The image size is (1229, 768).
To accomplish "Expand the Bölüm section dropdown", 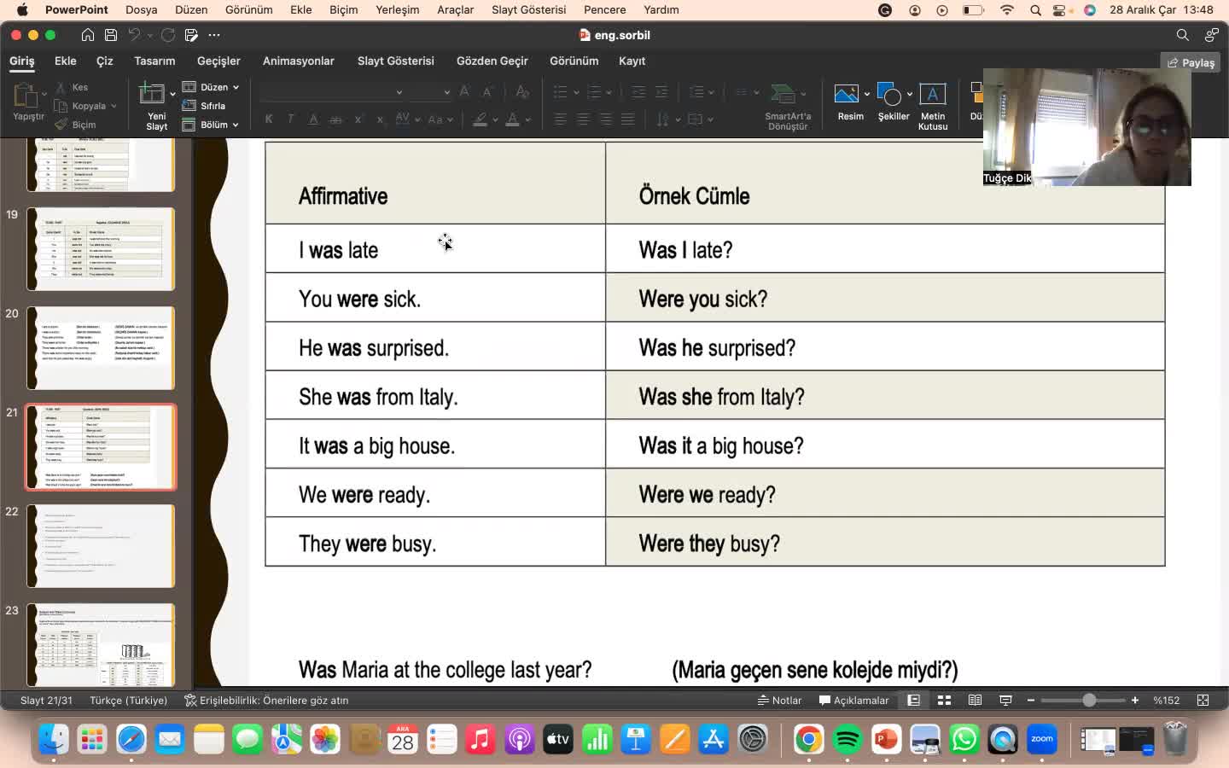I will click(236, 125).
